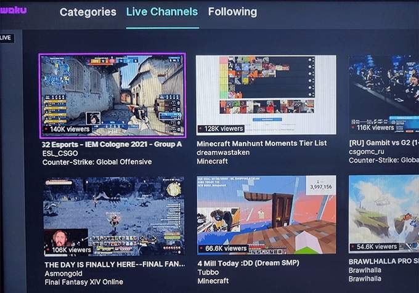This screenshot has height=293, width=419.
Task: Open Asmongold's Final Fantasy stream thumbnail
Action: coord(114,216)
